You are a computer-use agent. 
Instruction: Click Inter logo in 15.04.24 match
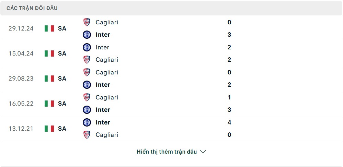pos(87,47)
